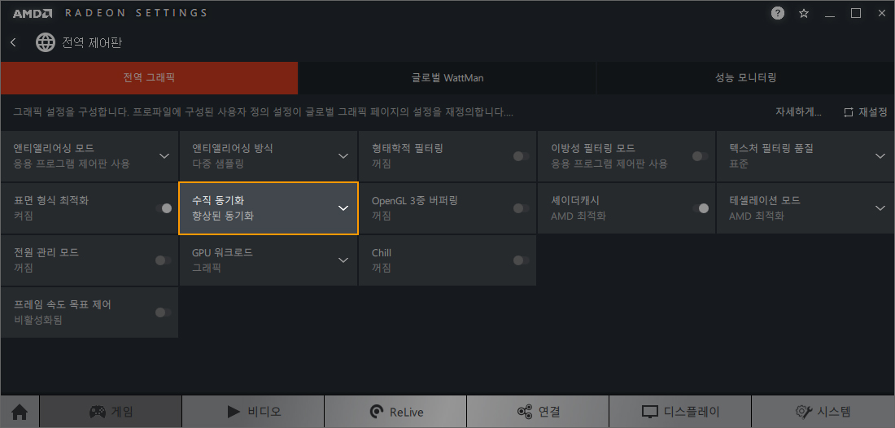The height and width of the screenshot is (428, 895).
Task: Open the 비디오 section
Action: point(253,412)
